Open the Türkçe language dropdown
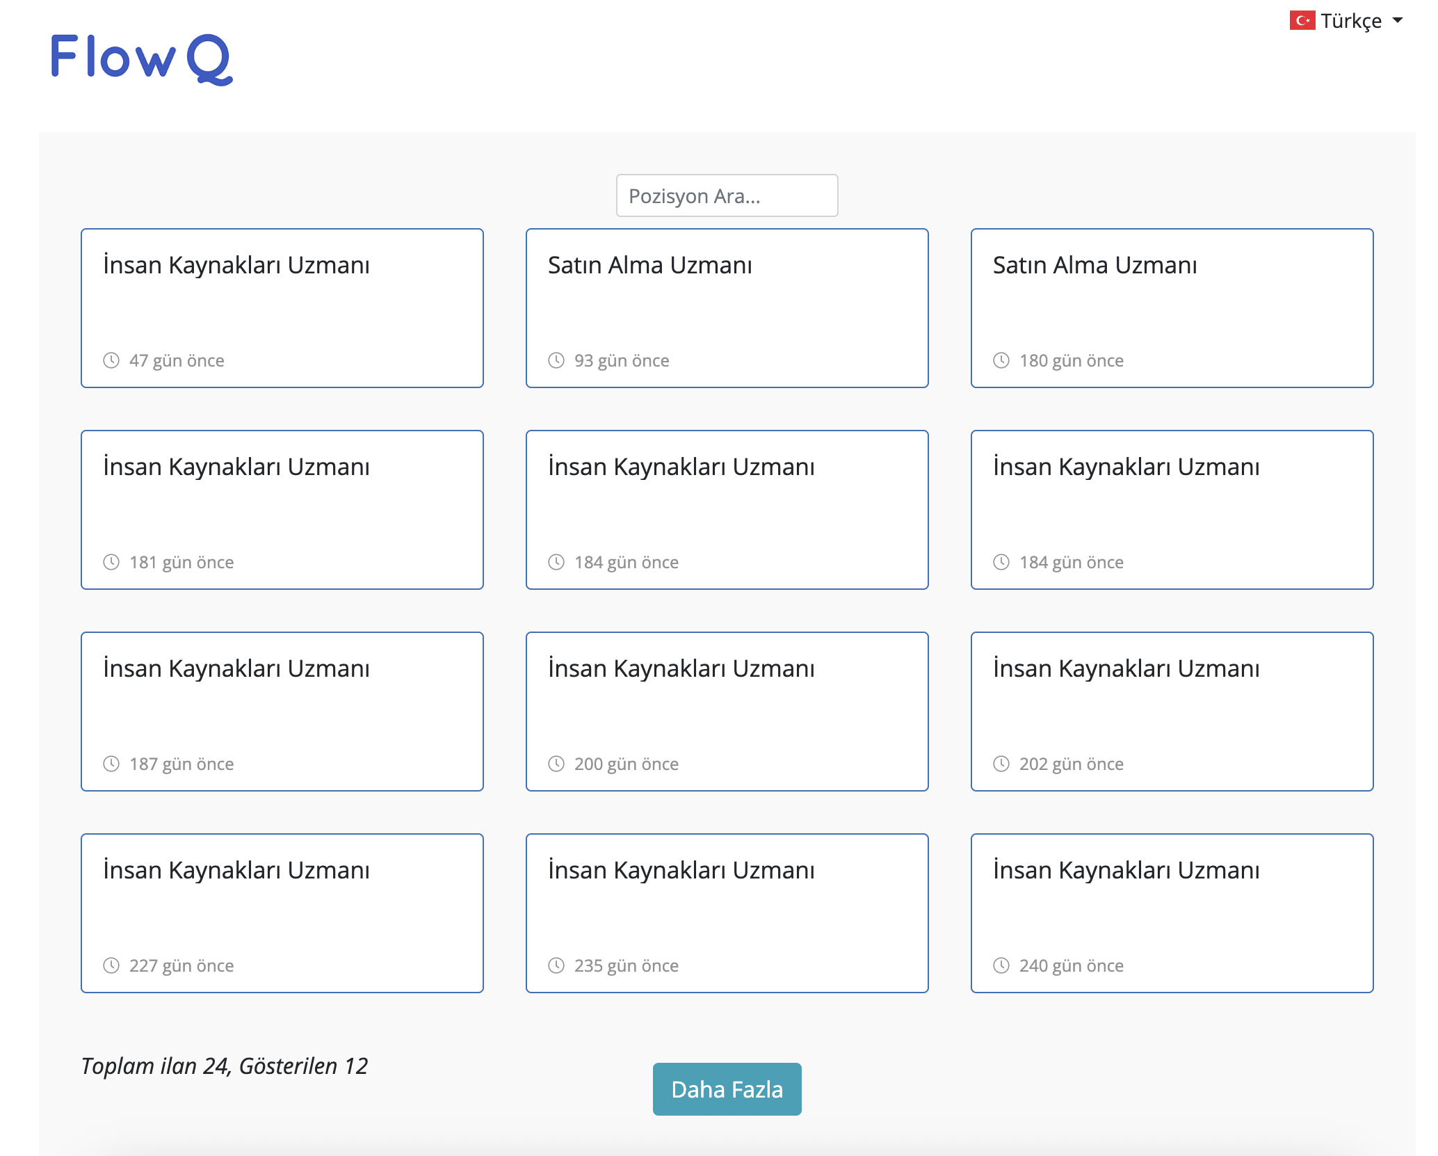The image size is (1438, 1156). [1350, 21]
